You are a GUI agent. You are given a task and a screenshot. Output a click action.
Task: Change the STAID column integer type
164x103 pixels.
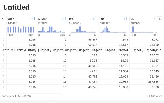[x=44, y=23]
